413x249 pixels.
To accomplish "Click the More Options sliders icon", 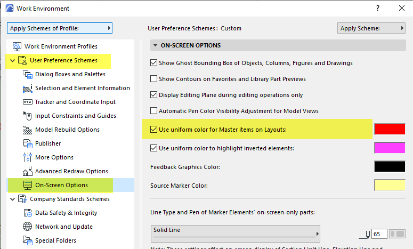I will (x=28, y=157).
